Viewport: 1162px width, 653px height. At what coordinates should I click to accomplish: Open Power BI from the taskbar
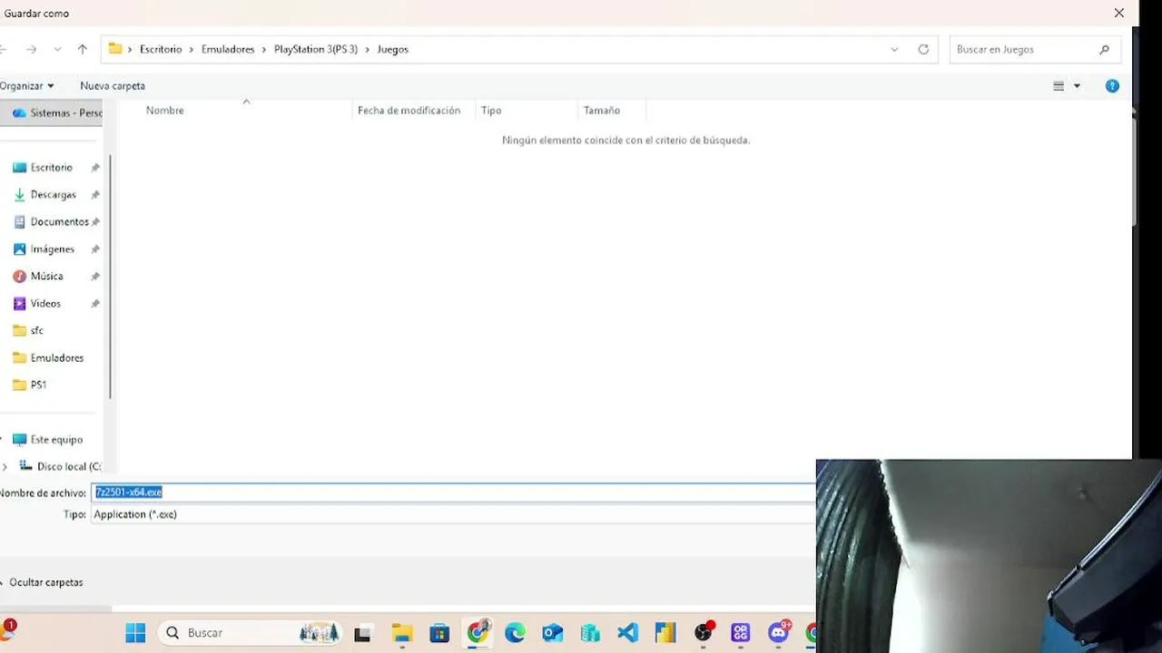(665, 633)
